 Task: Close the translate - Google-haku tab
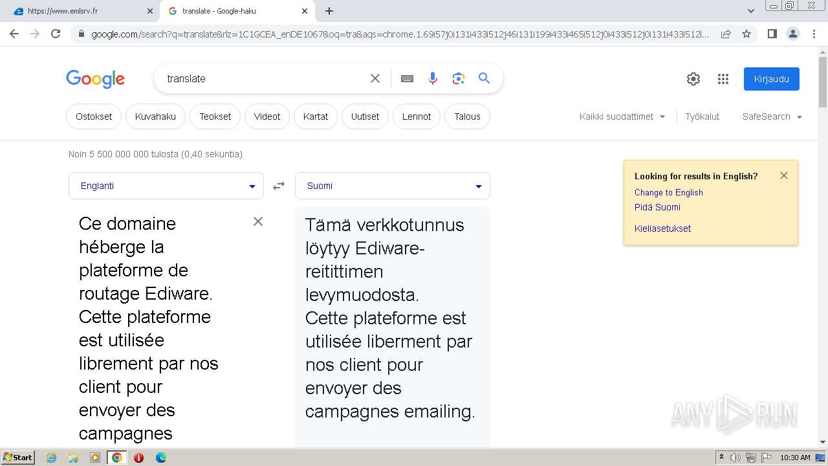pyautogui.click(x=305, y=11)
